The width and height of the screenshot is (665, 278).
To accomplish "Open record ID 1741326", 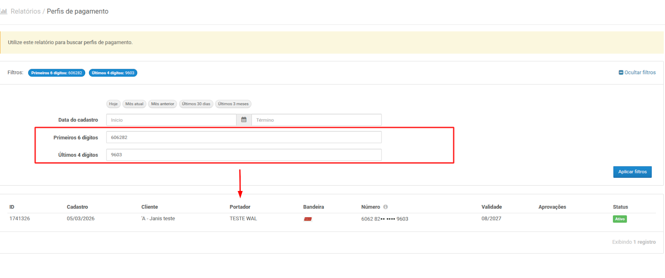I will [x=20, y=218].
